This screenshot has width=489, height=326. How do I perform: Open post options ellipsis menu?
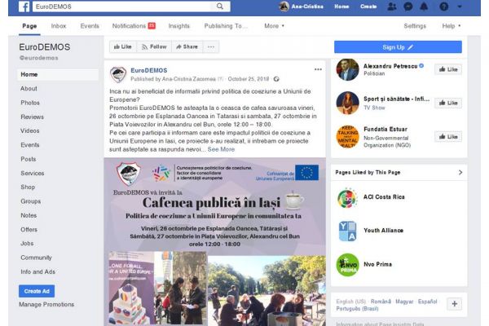(x=318, y=69)
